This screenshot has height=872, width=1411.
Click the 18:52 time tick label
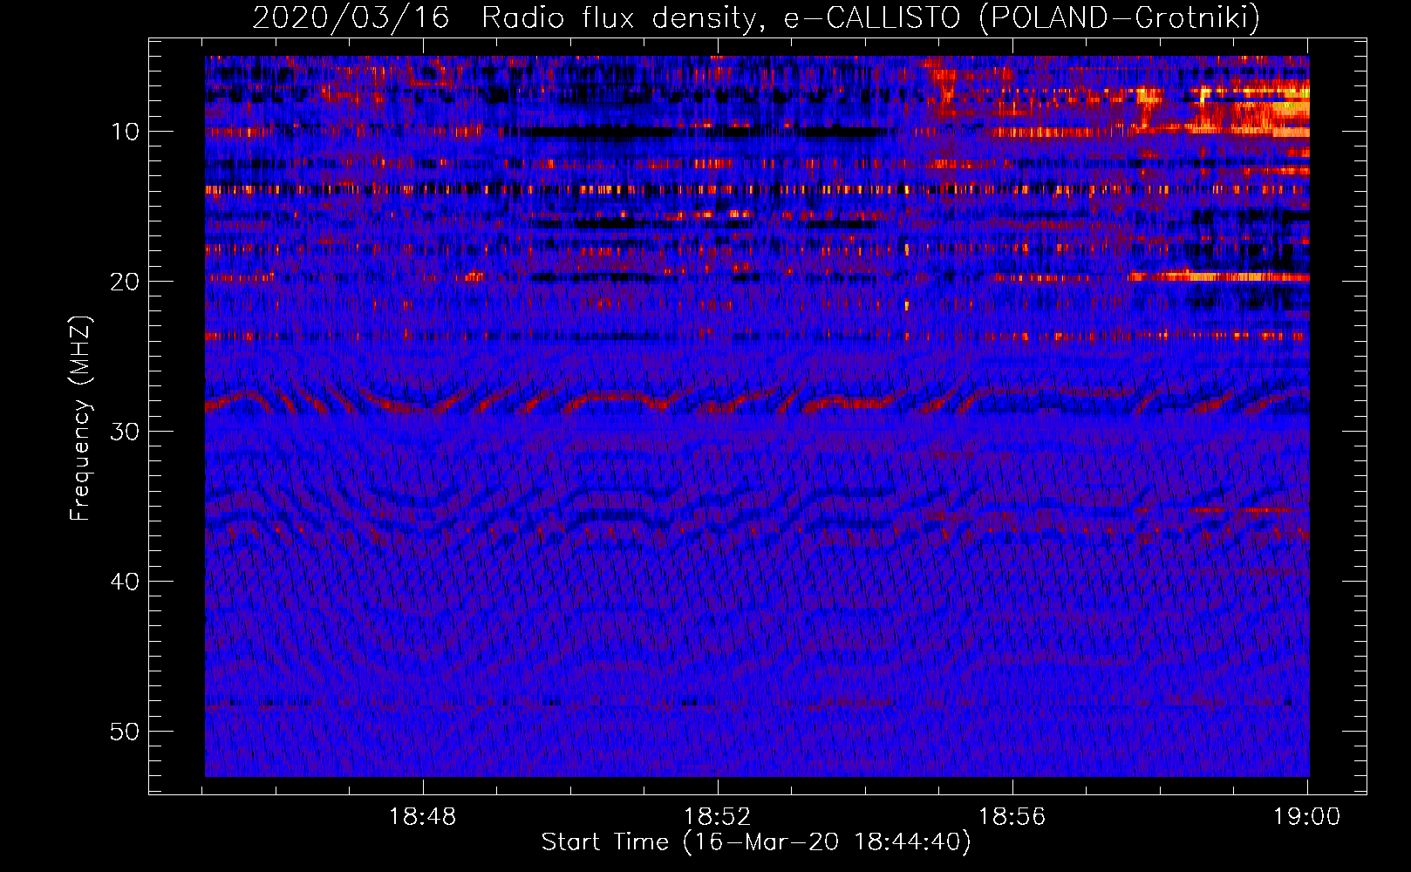(717, 817)
